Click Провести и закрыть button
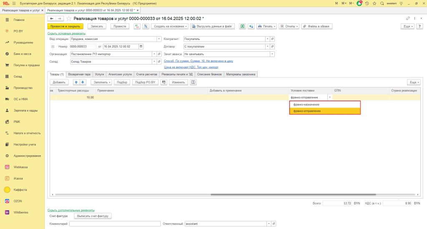427x229 pixels. (65, 26)
